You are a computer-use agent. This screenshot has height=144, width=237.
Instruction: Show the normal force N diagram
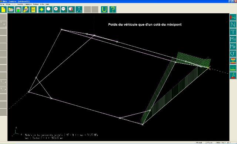(233, 25)
